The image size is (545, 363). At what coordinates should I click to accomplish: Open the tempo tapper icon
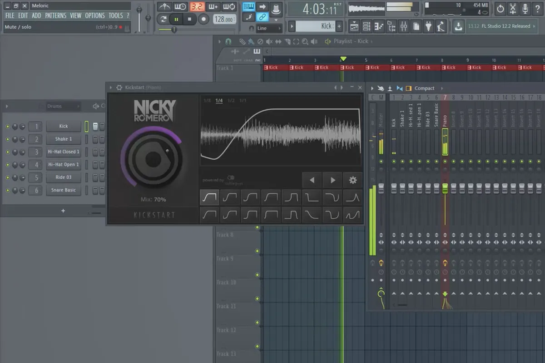(441, 26)
